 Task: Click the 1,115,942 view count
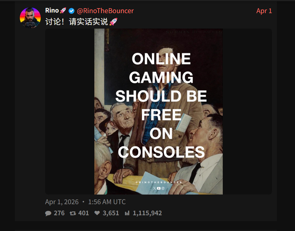[147, 213]
